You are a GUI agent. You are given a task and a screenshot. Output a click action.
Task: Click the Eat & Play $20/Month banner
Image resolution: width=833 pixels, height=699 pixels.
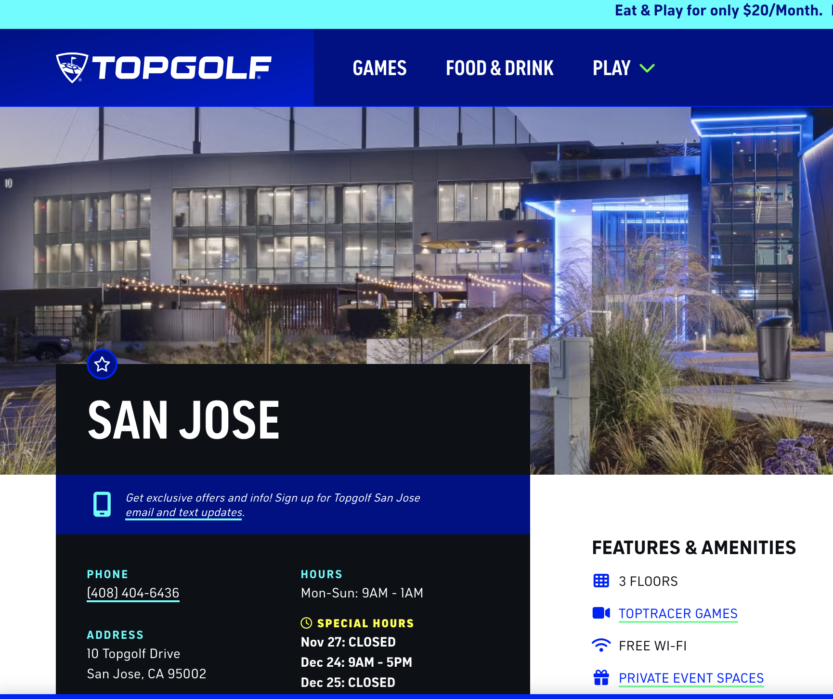718,11
